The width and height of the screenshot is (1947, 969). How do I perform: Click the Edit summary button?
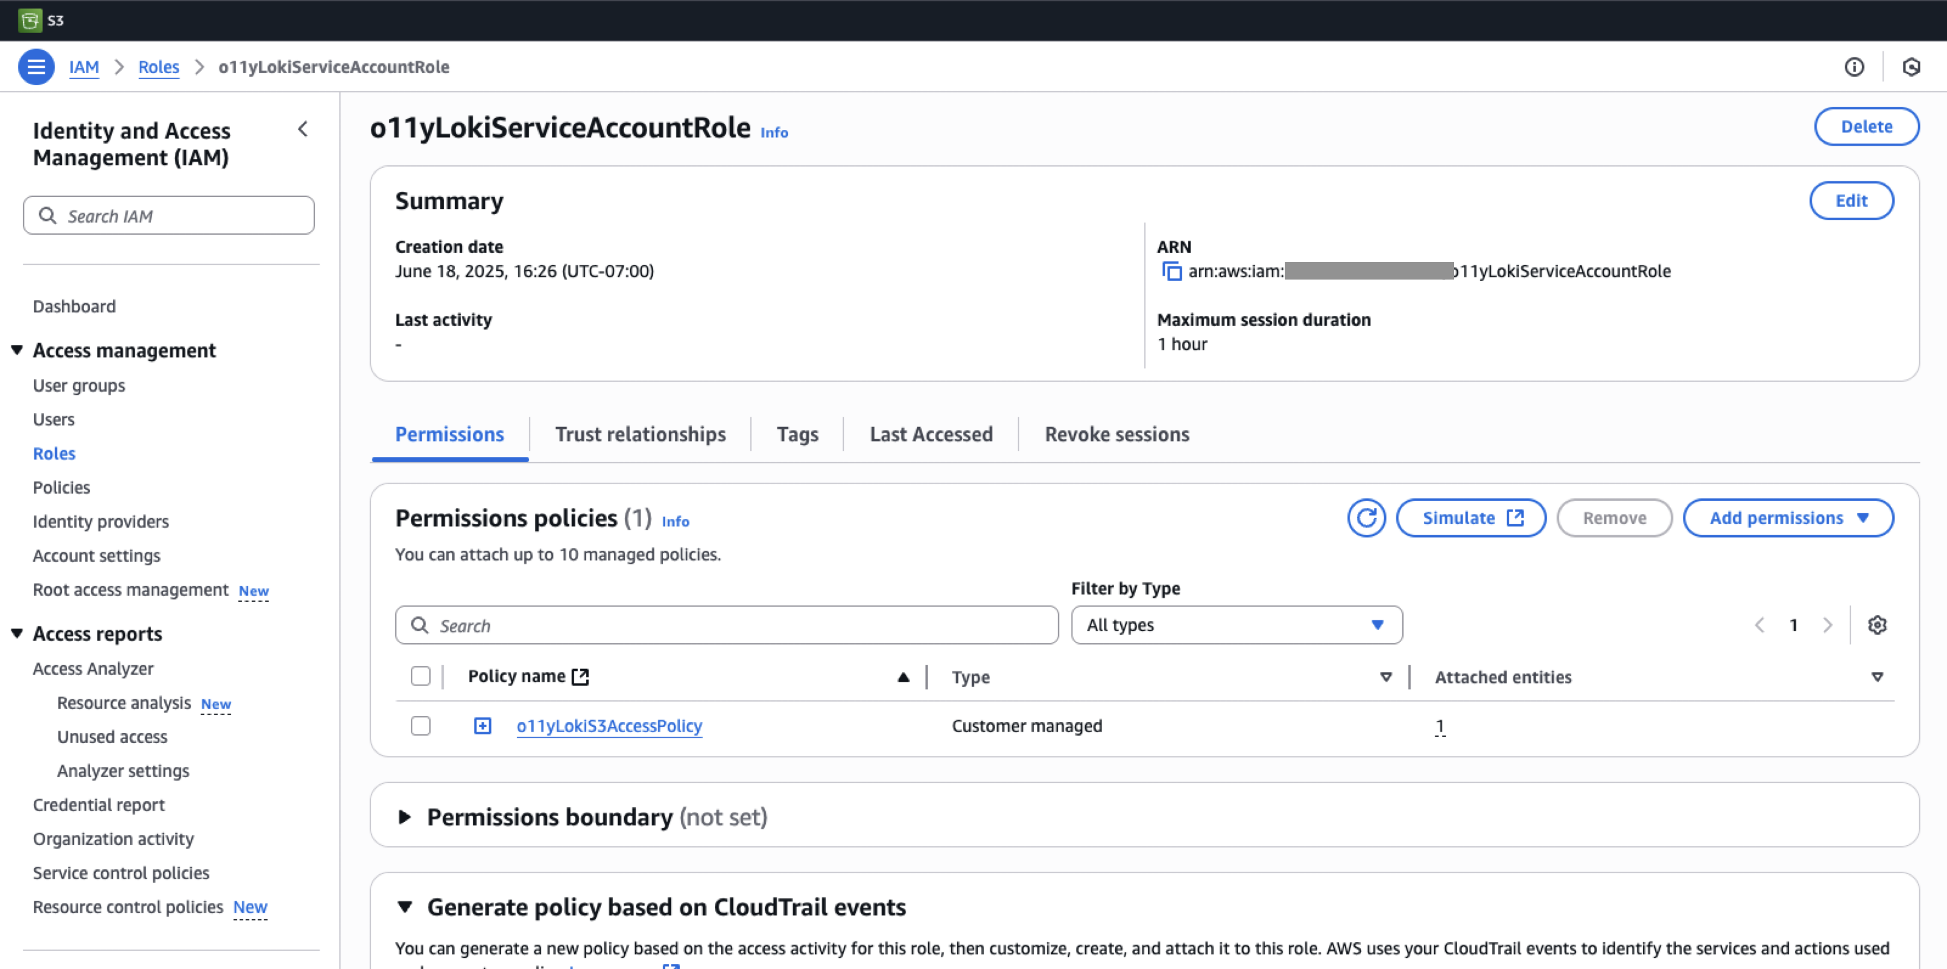pos(1851,201)
